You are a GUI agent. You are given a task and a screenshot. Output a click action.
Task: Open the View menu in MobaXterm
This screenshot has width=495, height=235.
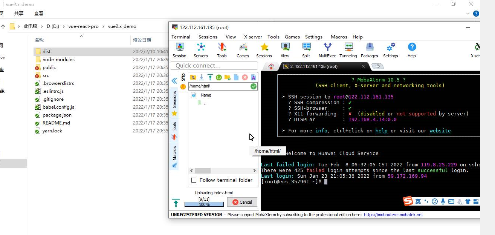[x=231, y=37]
